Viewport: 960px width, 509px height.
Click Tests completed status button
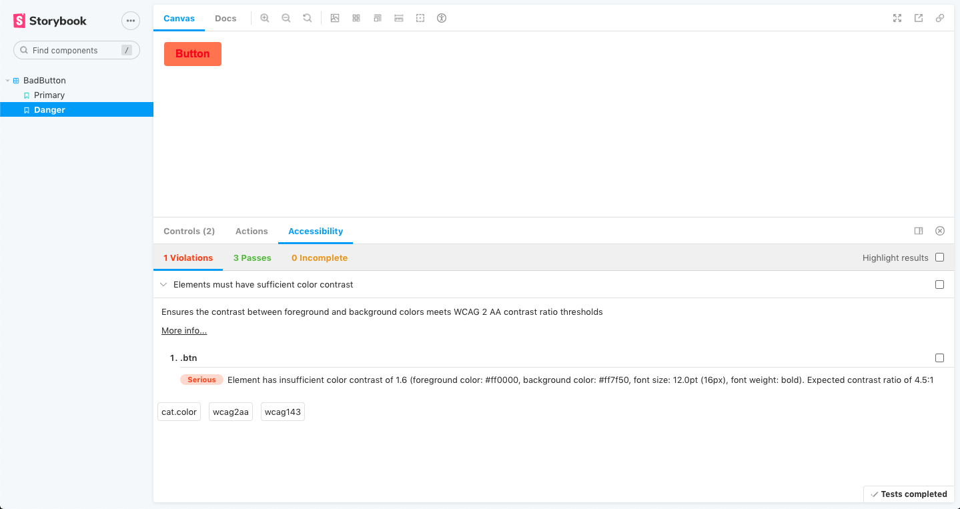coord(909,494)
